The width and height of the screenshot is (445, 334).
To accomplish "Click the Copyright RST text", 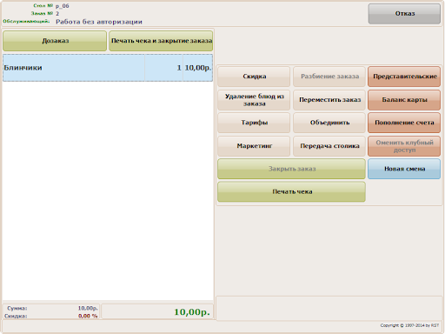I will click(409, 325).
